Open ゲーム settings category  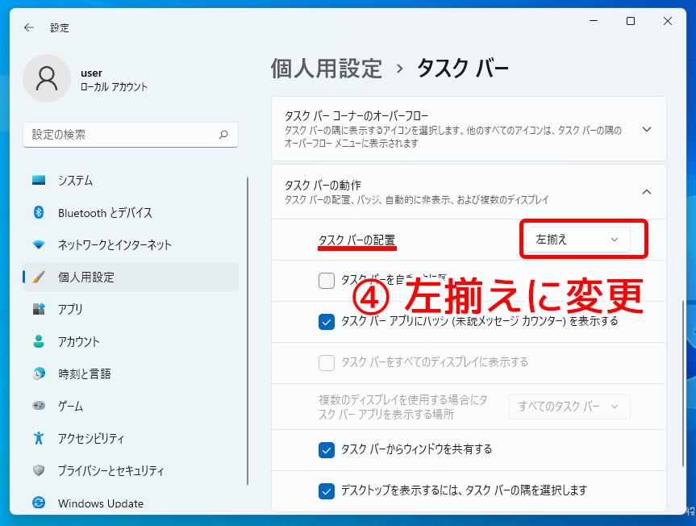point(131,406)
